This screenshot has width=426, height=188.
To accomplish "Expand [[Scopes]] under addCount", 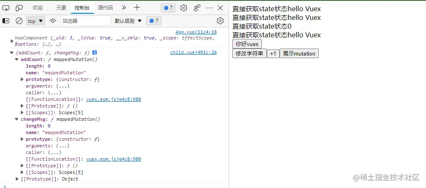I will 22,112.
